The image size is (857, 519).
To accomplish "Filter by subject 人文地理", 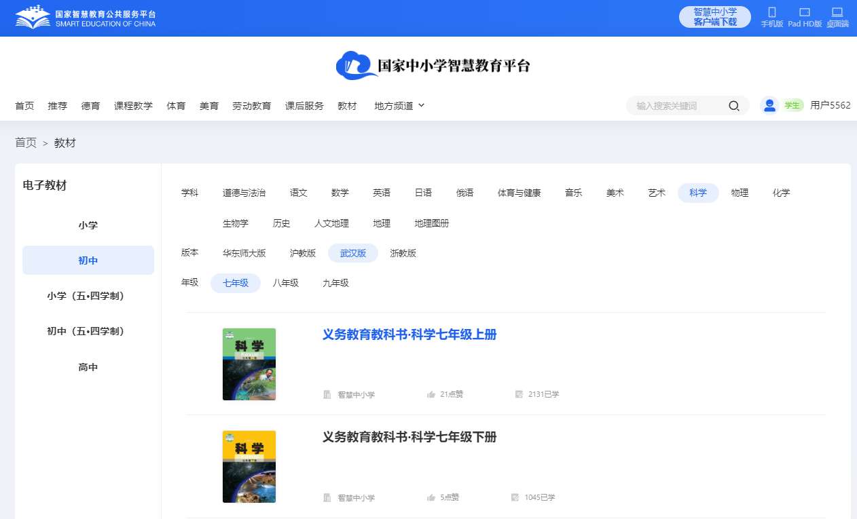I will [x=331, y=223].
